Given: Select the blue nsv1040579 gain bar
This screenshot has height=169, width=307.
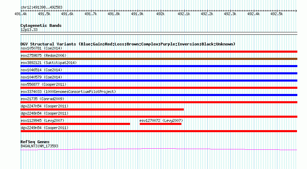Looking at the screenshot, I should pos(159,81).
